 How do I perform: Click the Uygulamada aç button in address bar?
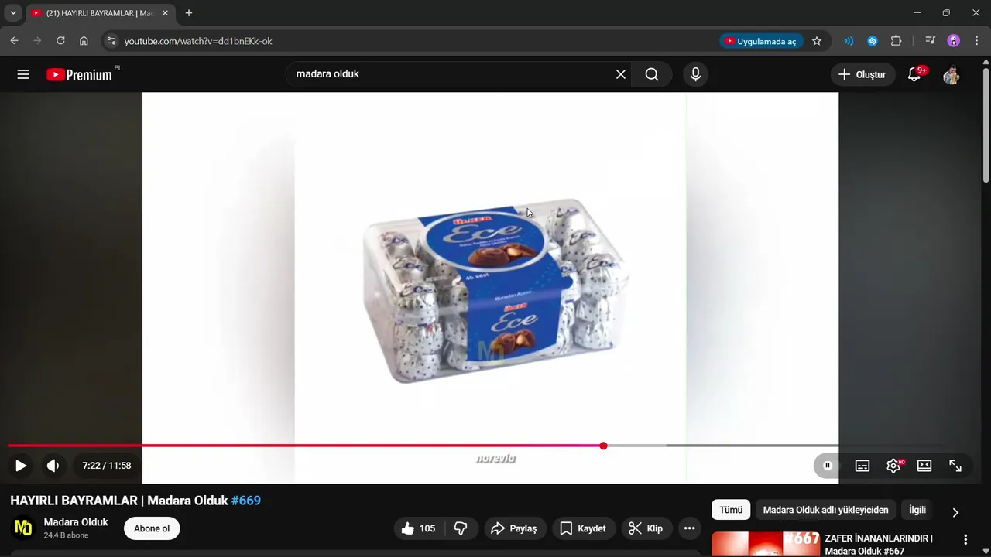click(x=761, y=41)
